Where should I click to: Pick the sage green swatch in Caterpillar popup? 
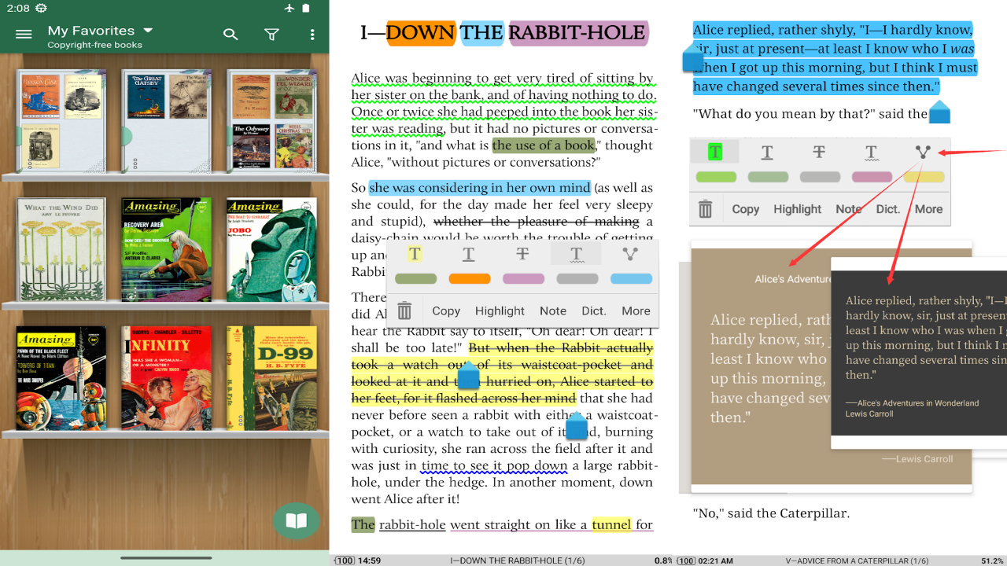coord(768,177)
